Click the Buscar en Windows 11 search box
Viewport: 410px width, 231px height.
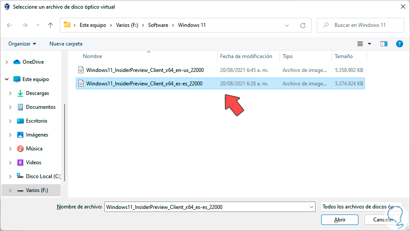[x=360, y=25]
